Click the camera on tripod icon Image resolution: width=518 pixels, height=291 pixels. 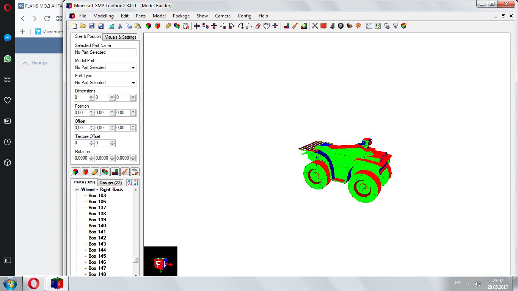(x=396, y=26)
